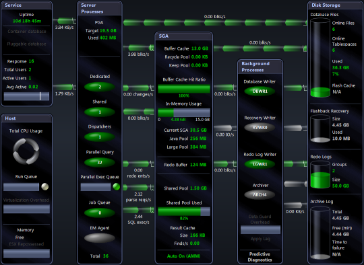This screenshot has width=364, height=265.
Task: Click the Job Queue oval showing 0
Action: pyautogui.click(x=100, y=213)
